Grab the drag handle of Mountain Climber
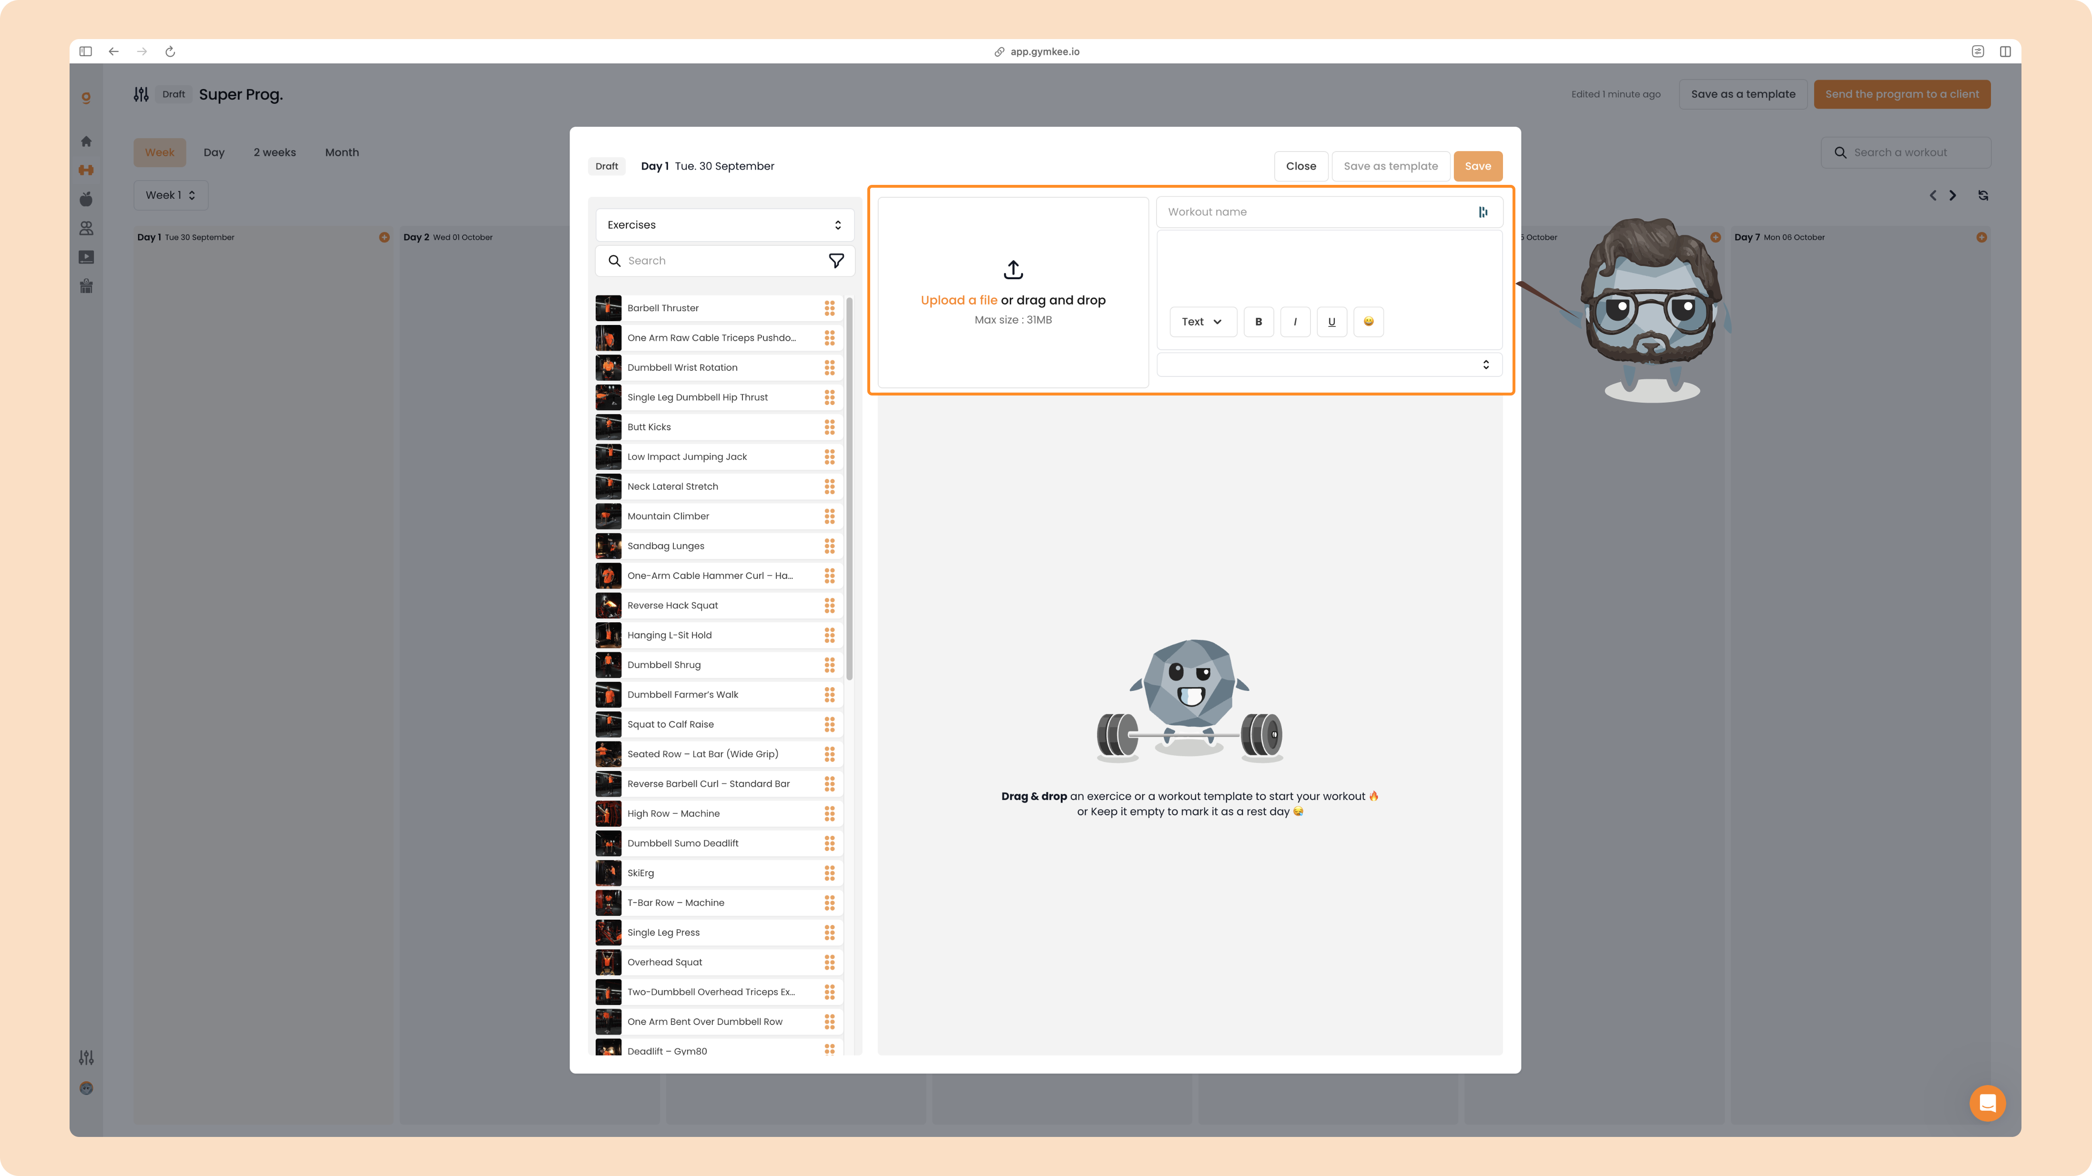This screenshot has height=1176, width=2092. pyautogui.click(x=829, y=517)
